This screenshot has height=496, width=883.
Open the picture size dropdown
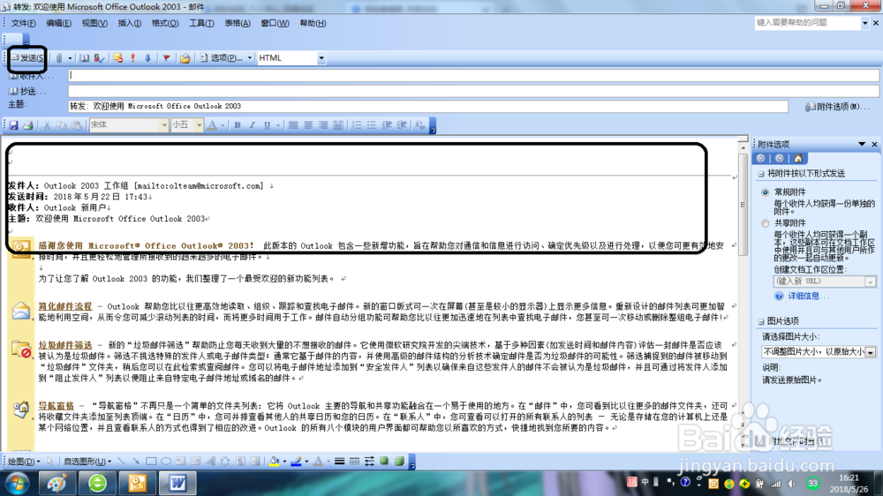[x=871, y=352]
